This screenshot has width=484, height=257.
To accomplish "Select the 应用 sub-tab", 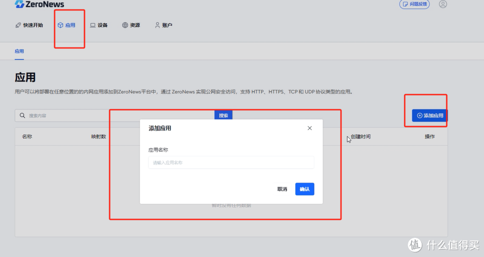I will point(19,51).
